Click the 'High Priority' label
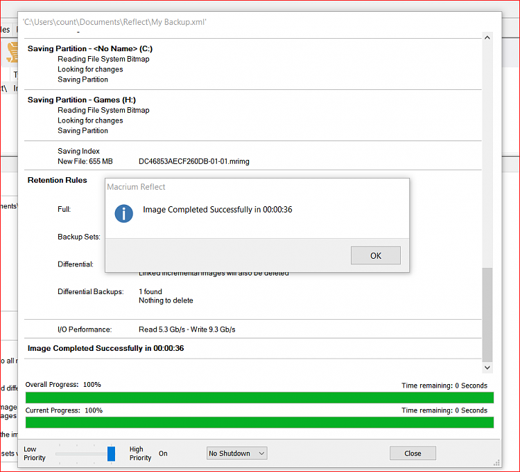The image size is (520, 472). coord(140,453)
